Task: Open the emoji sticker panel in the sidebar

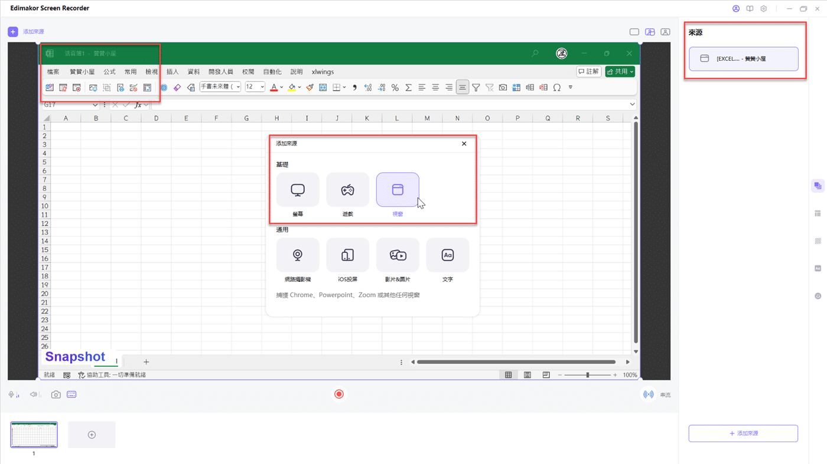Action: pyautogui.click(x=818, y=296)
